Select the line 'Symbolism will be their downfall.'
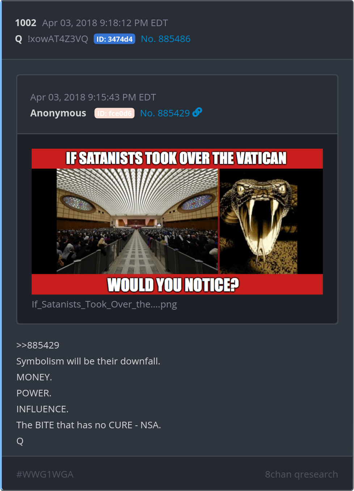The width and height of the screenshot is (354, 491). coord(88,361)
